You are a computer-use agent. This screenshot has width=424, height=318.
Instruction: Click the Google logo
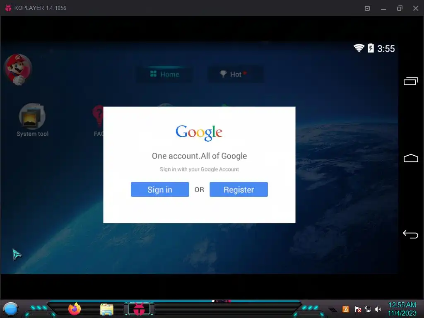(x=199, y=133)
